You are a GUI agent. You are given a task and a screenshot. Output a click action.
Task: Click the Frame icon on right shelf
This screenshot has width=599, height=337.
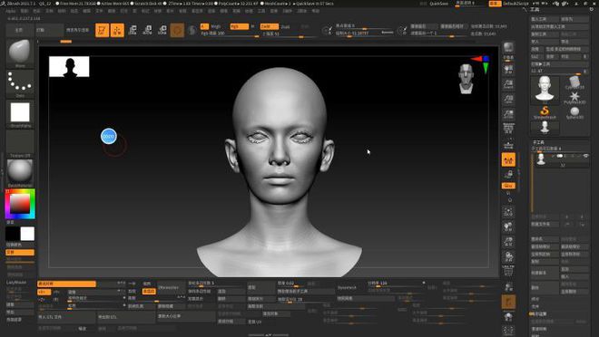click(508, 212)
